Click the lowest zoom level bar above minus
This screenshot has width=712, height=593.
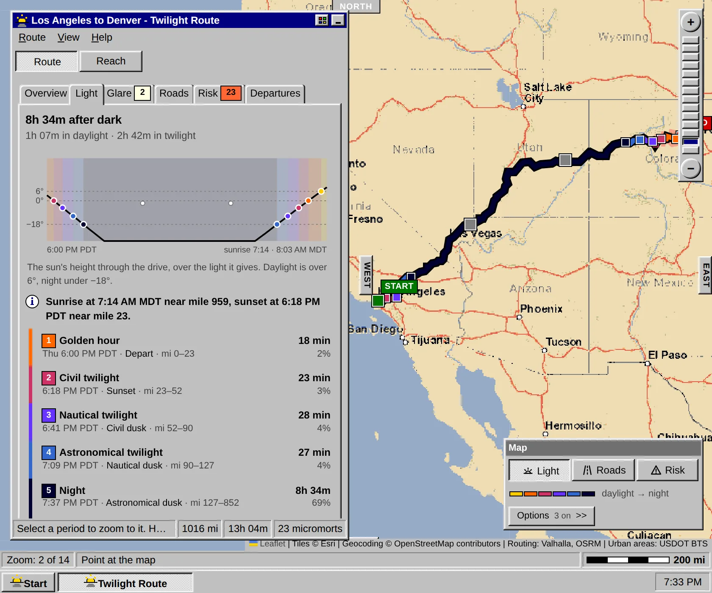point(690,150)
